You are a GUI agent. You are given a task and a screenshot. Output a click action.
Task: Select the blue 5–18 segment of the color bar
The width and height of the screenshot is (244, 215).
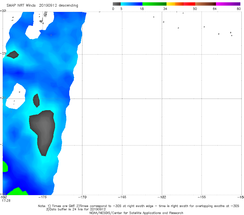132,4
